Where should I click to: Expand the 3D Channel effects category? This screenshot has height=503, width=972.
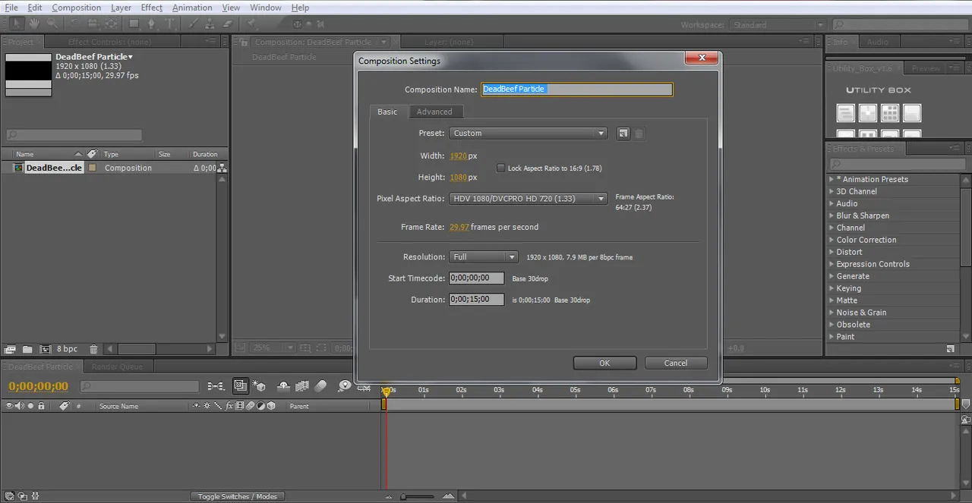pos(832,192)
